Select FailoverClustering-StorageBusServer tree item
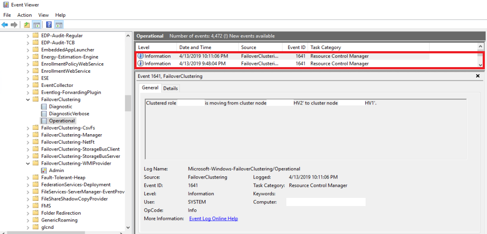487x234 pixels. pos(81,156)
